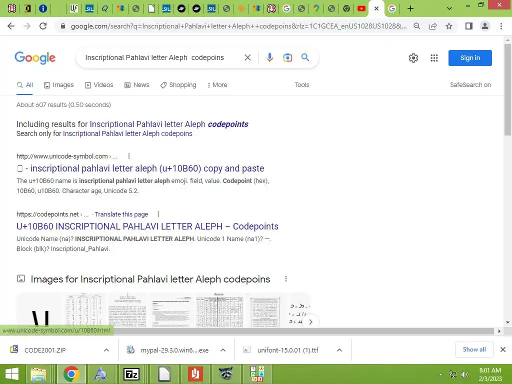512x384 pixels.
Task: Click the Chrome zoom magnifier icon in address bar
Action: coord(416,26)
